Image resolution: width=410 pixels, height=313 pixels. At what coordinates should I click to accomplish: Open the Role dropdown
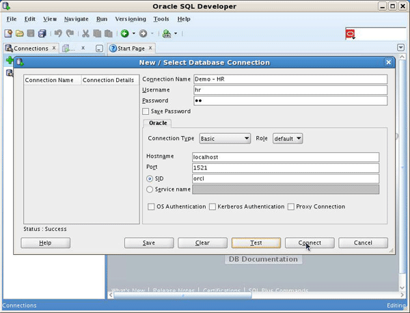(287, 139)
